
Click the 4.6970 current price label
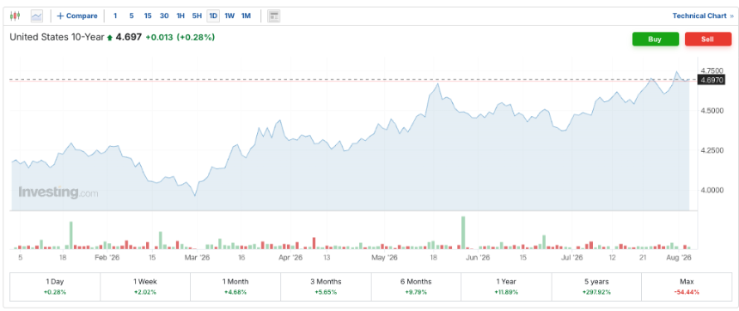[x=712, y=80]
